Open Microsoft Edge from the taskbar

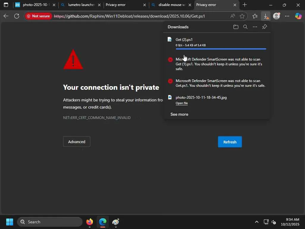click(103, 222)
